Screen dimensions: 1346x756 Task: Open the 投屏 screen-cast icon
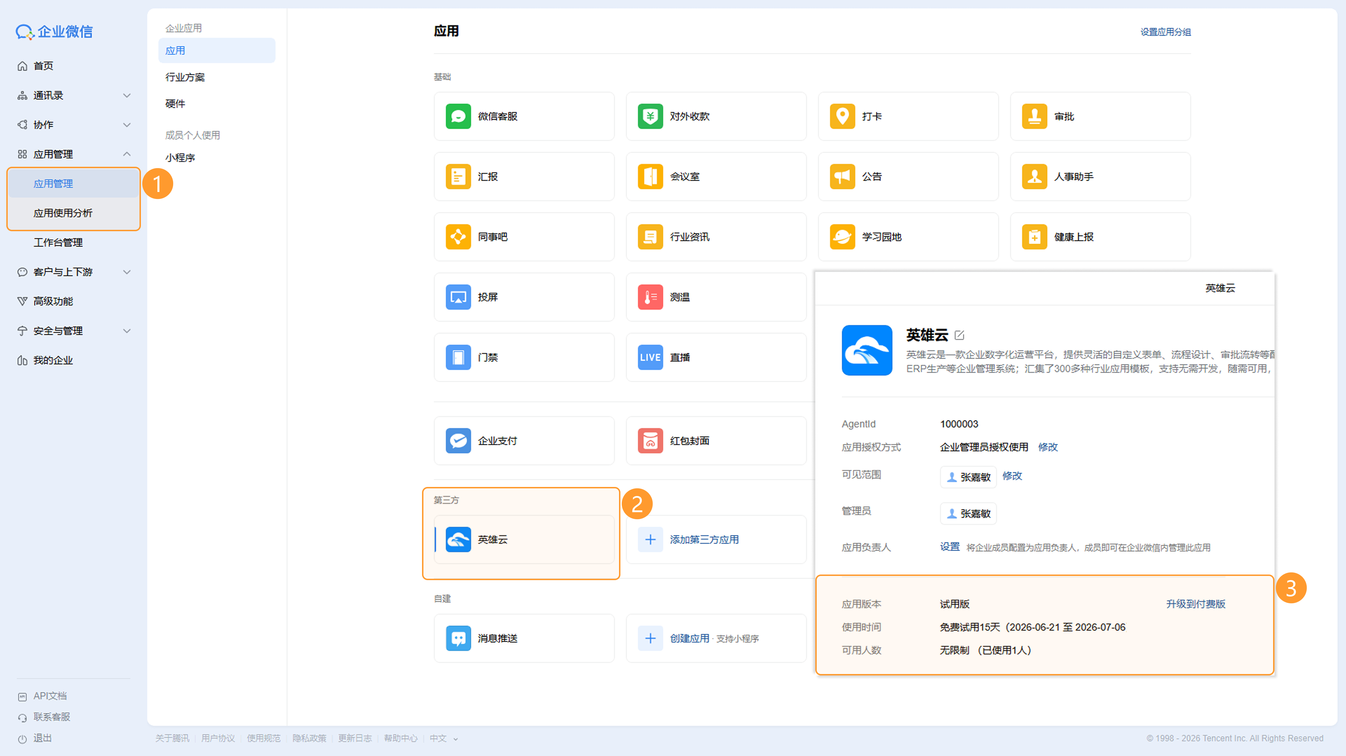[x=458, y=297]
